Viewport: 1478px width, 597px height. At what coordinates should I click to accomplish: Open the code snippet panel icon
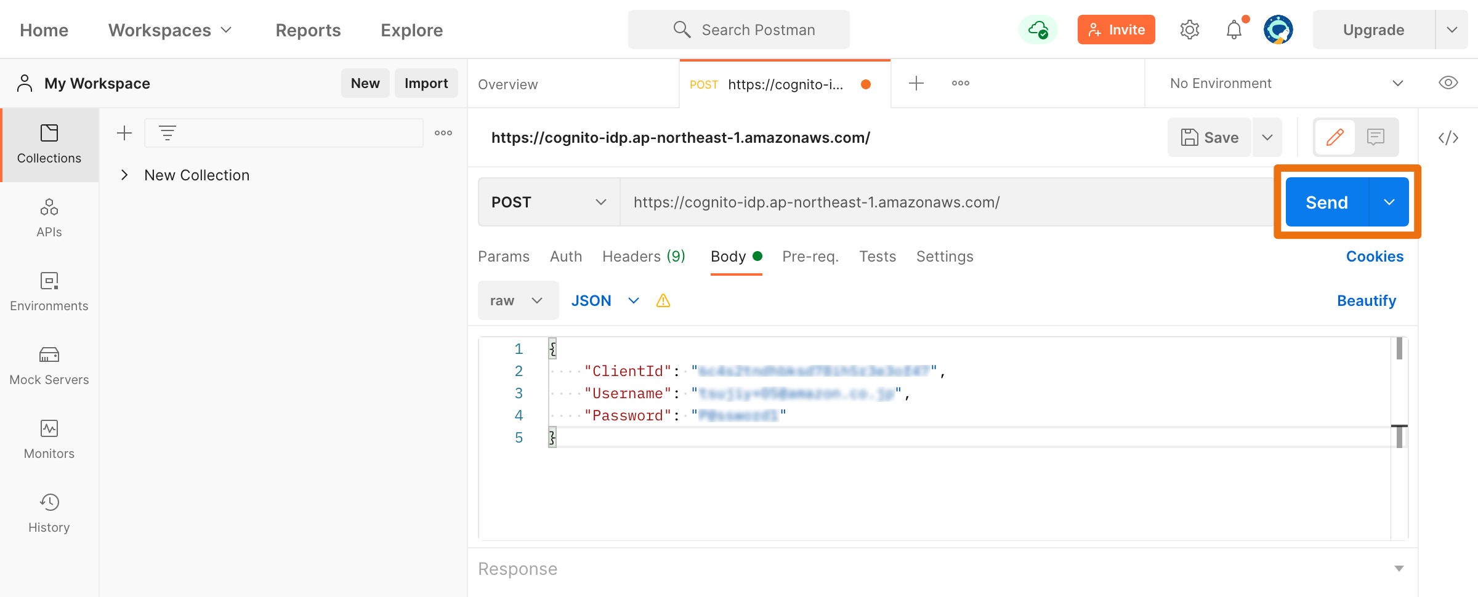(1448, 138)
